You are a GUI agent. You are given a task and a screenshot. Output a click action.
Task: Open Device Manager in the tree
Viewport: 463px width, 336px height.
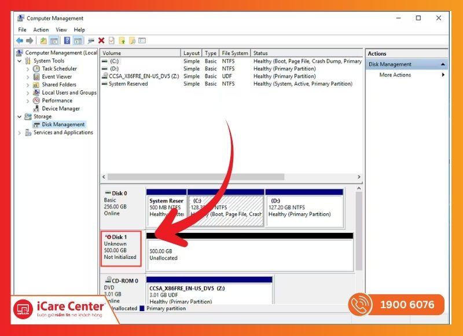(x=61, y=108)
